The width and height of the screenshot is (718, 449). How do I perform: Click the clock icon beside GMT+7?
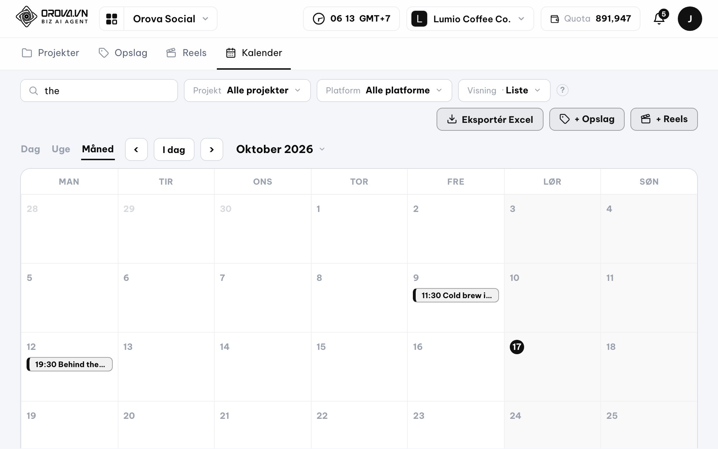(x=318, y=19)
